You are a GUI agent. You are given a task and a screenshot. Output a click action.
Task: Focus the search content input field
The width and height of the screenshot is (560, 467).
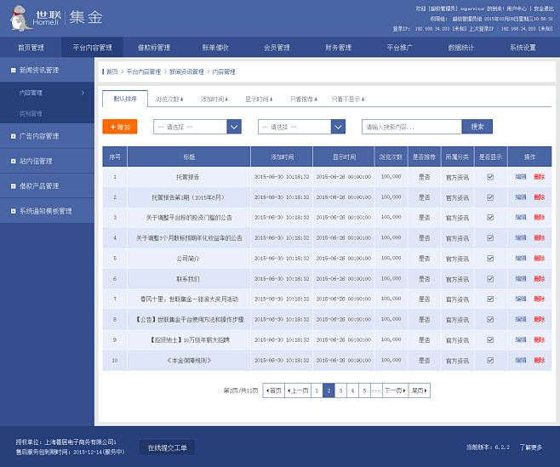coord(412,127)
